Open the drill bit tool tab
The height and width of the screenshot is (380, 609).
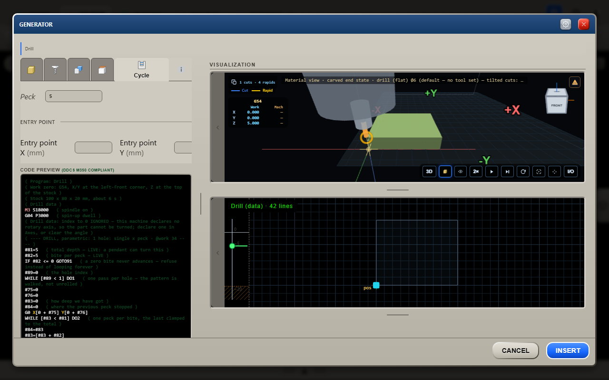(x=55, y=70)
